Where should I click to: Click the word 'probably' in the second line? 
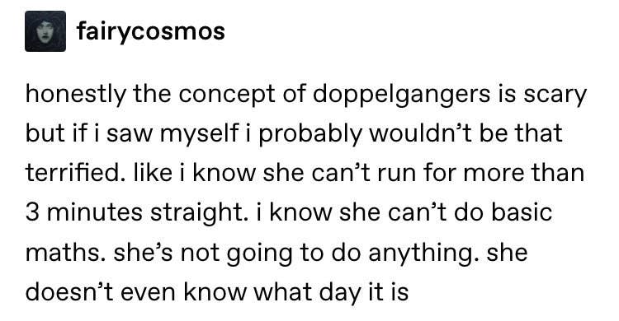tap(310, 134)
